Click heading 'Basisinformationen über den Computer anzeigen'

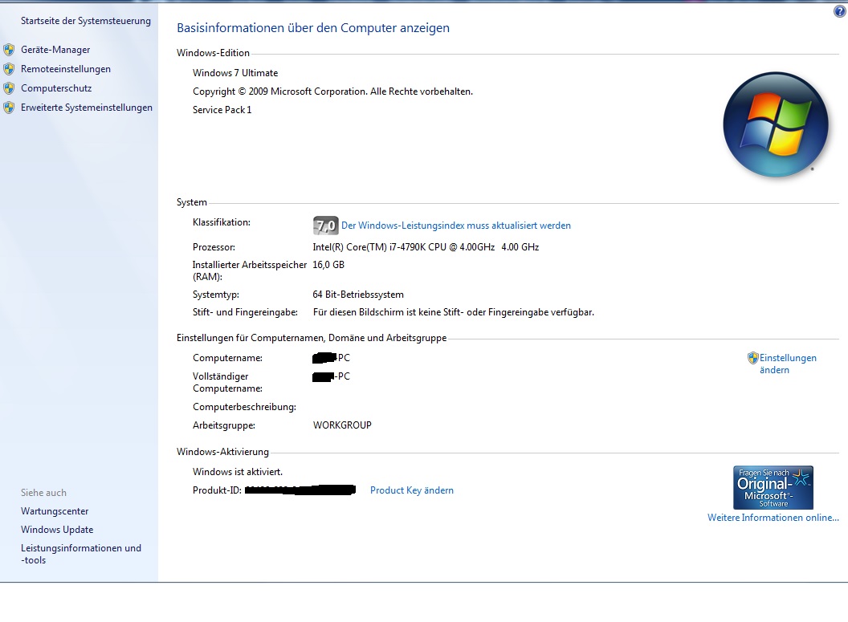(313, 28)
